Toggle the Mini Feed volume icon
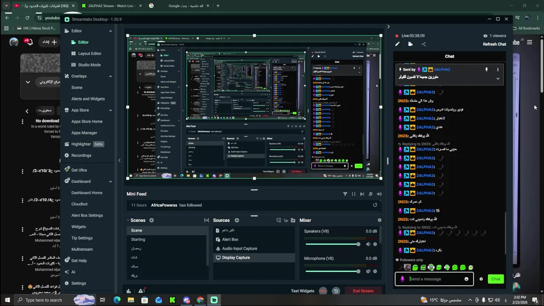Image resolution: width=544 pixels, height=306 pixels. [379, 194]
